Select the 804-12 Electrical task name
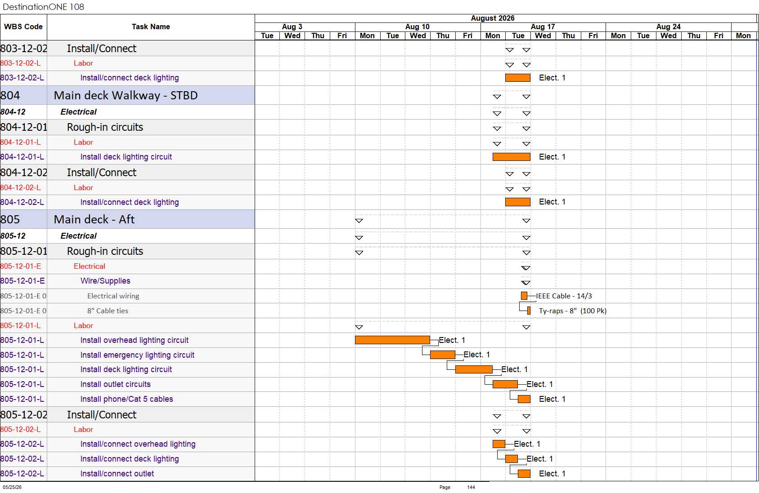The height and width of the screenshot is (493, 759). point(79,112)
